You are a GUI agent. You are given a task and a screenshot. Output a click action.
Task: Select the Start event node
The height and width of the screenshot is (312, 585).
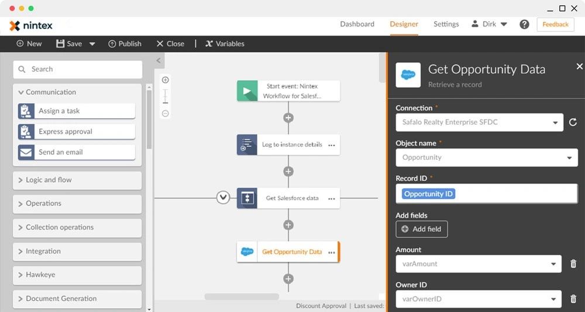[288, 91]
